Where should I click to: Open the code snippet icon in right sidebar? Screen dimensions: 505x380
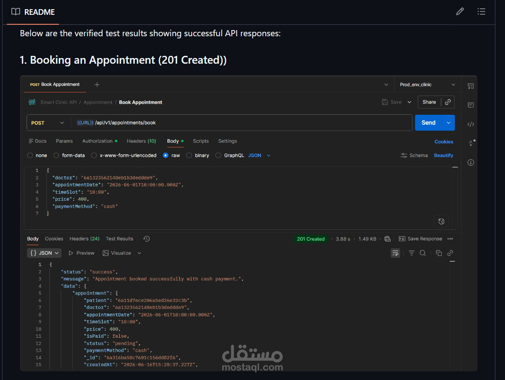(471, 124)
